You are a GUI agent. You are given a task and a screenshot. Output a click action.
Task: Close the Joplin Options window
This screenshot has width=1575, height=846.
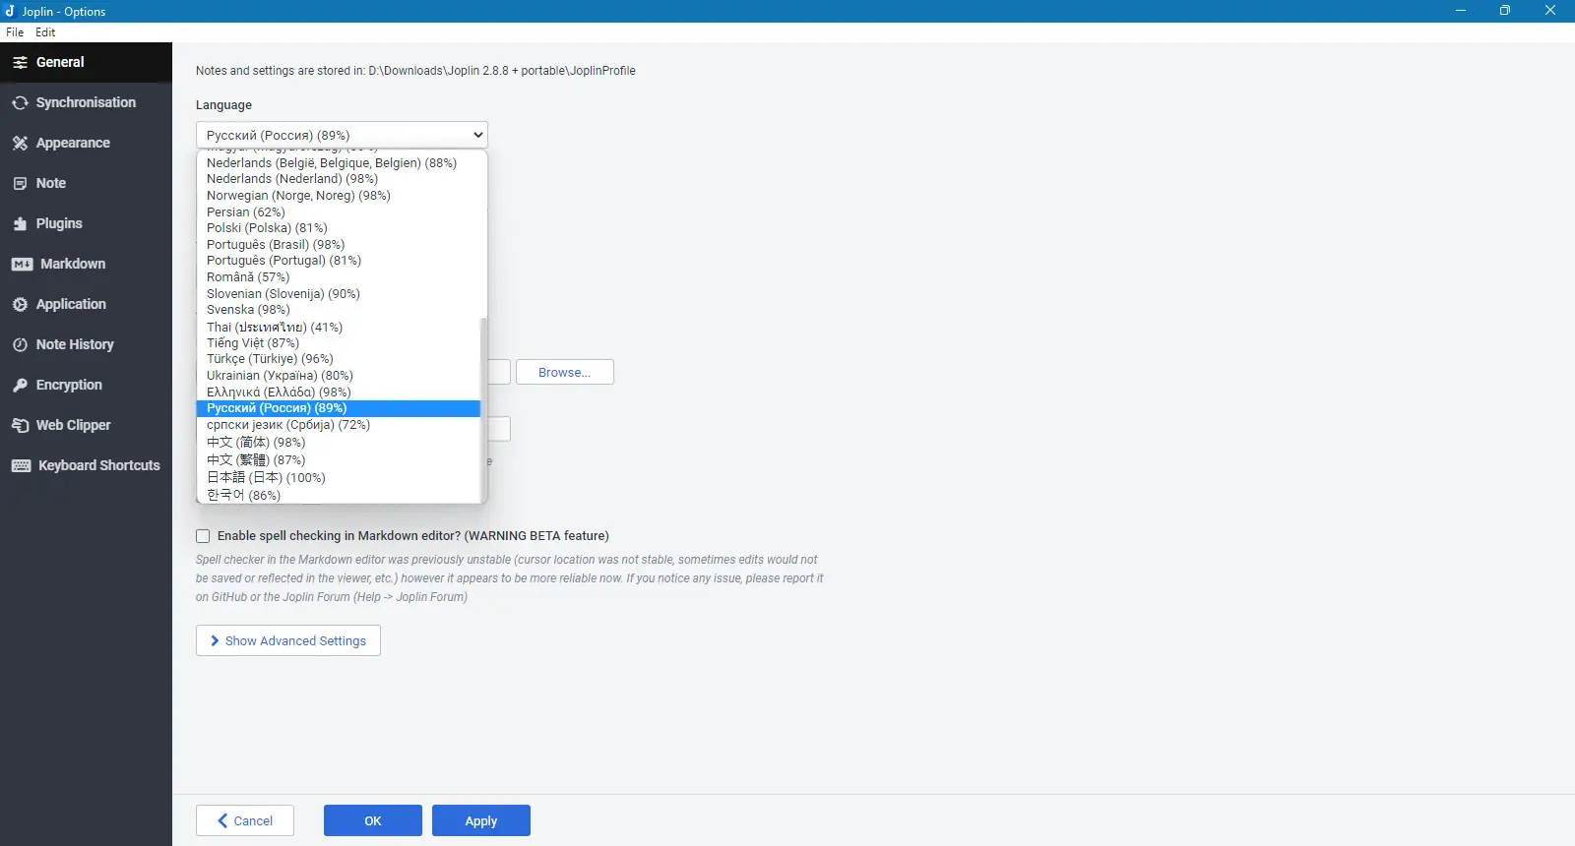(x=1550, y=11)
